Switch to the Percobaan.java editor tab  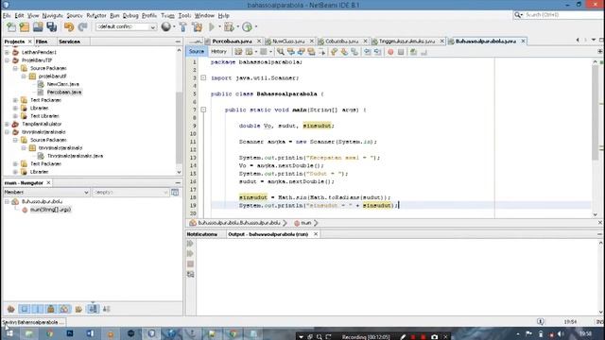pyautogui.click(x=232, y=42)
